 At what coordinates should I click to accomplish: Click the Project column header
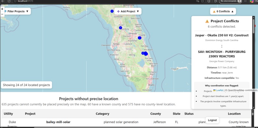coord(30,114)
